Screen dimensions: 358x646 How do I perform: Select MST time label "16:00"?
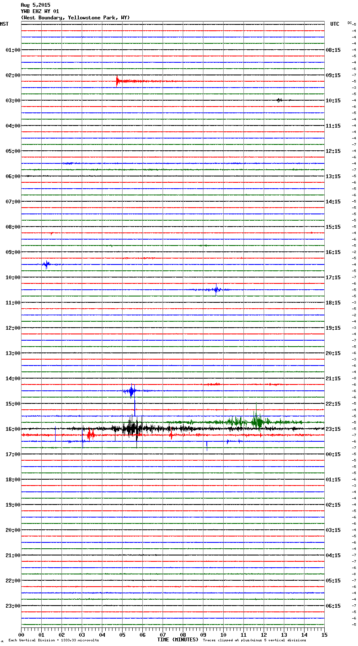(x=13, y=429)
